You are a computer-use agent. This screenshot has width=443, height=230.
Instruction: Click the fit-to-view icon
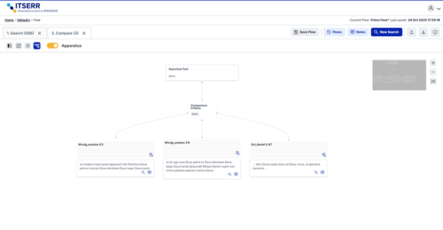(433, 81)
